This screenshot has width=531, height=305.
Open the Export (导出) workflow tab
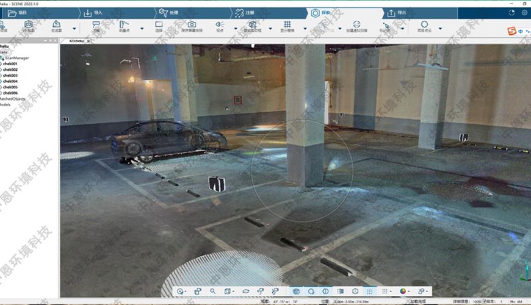[x=420, y=13]
